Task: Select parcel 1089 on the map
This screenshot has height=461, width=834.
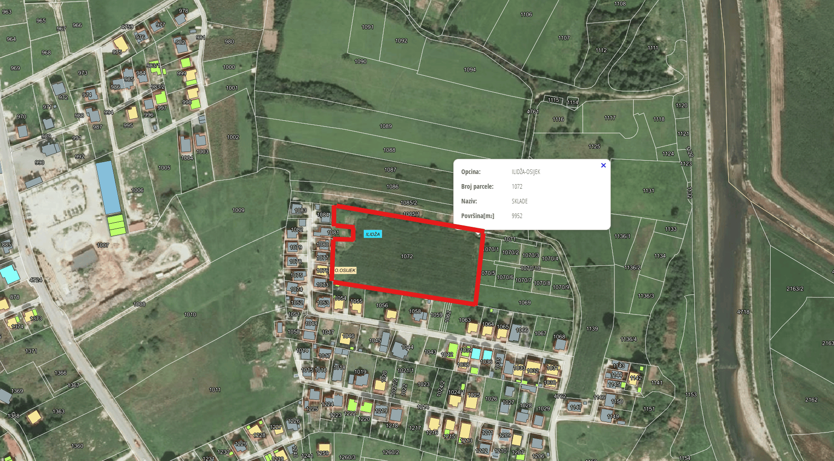Action: click(386, 126)
